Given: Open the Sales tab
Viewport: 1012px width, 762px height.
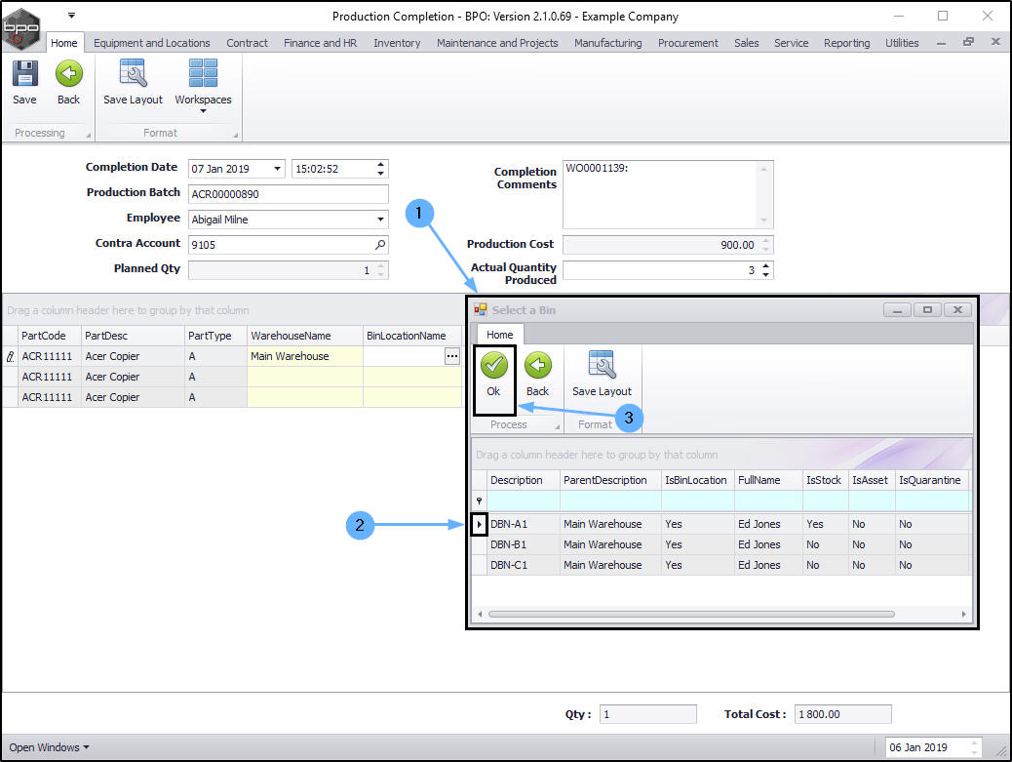Looking at the screenshot, I should click(x=746, y=43).
